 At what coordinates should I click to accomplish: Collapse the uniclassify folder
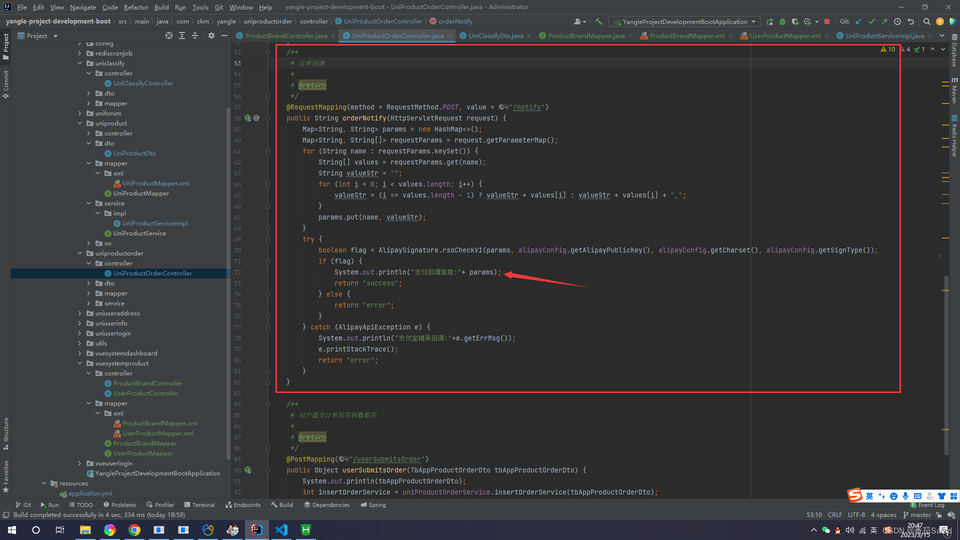pos(79,63)
